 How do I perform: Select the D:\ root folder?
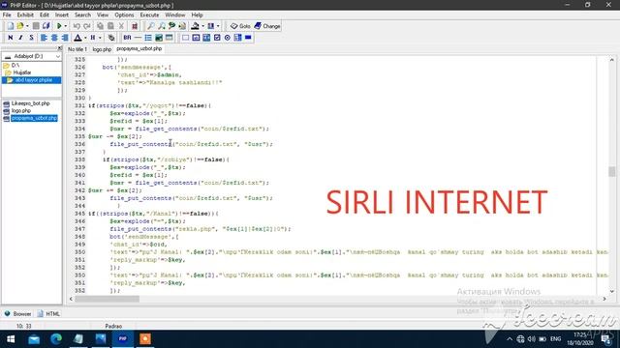[x=15, y=65]
